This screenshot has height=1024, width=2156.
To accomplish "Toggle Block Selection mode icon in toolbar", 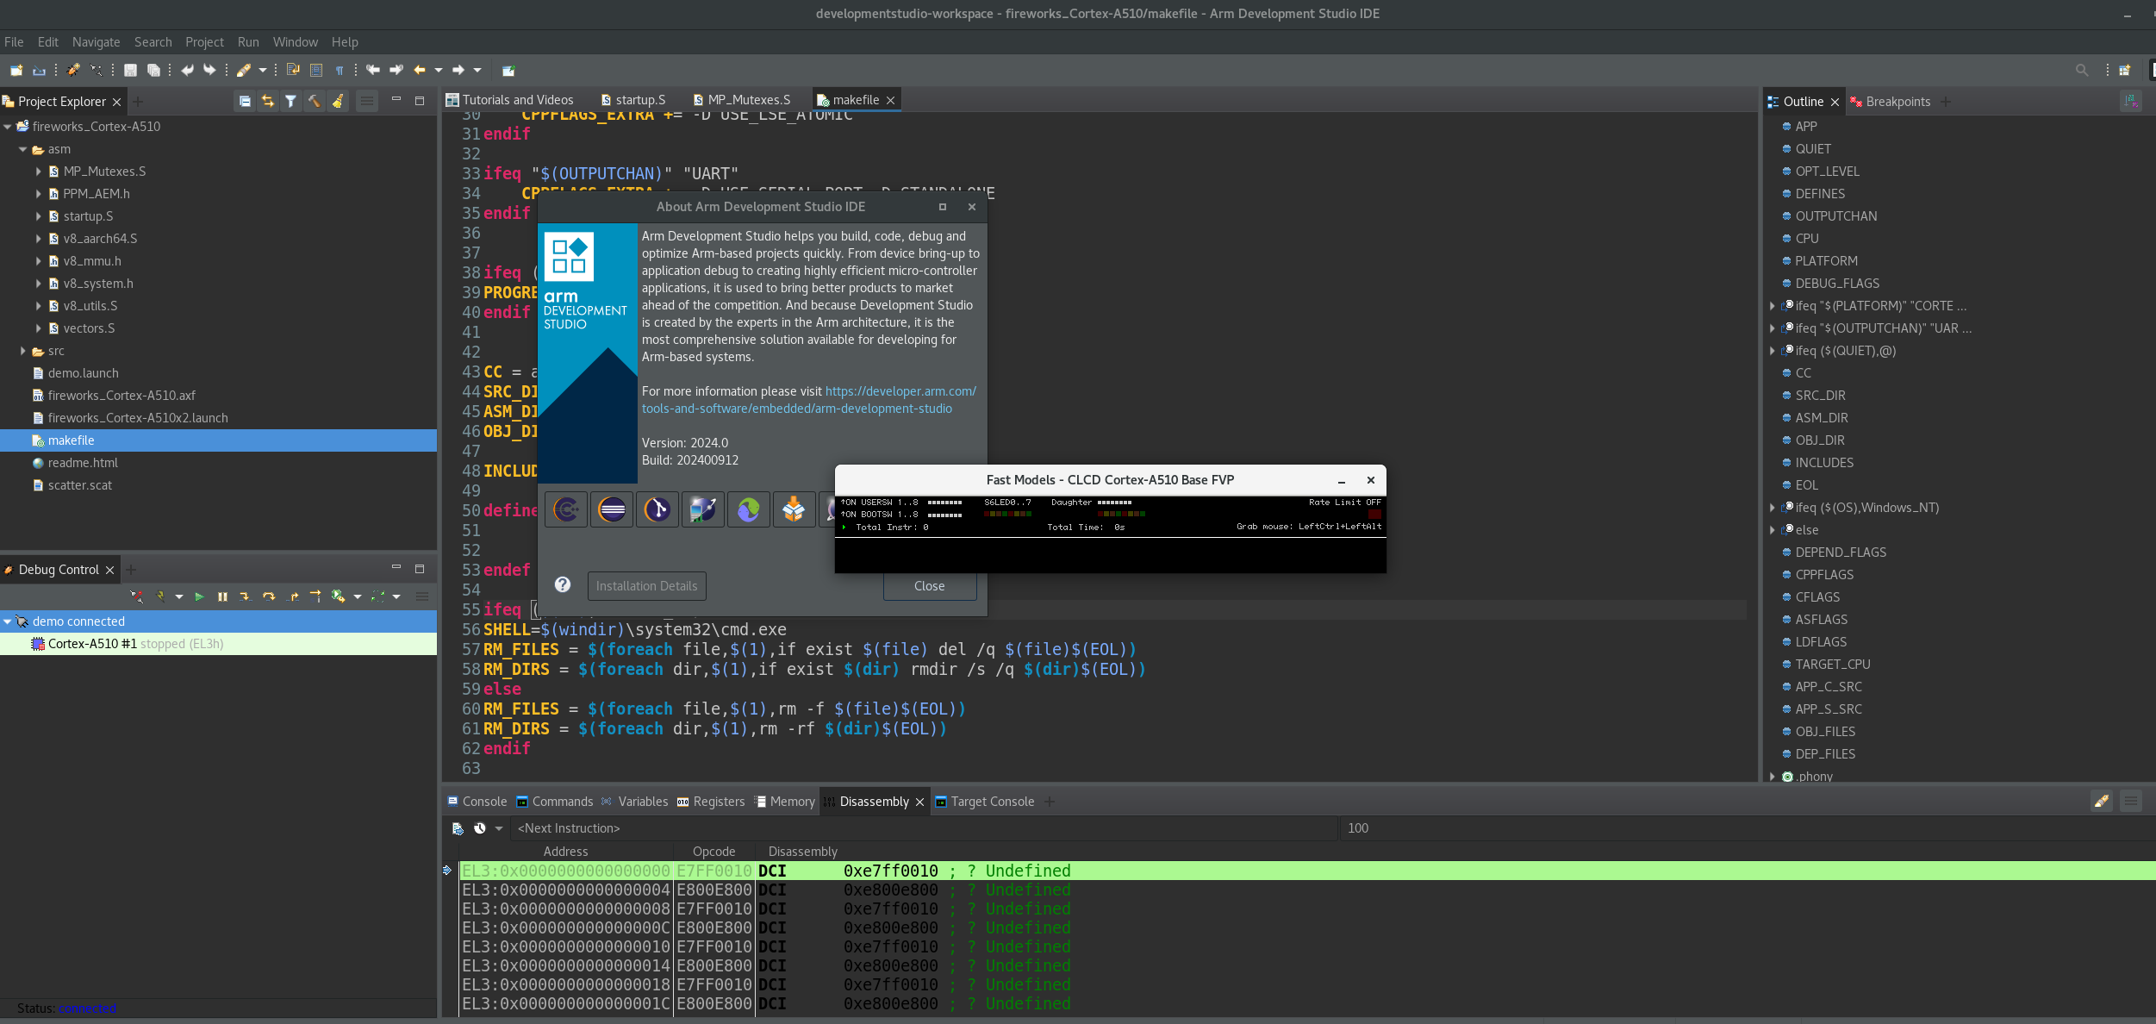I will (x=316, y=70).
